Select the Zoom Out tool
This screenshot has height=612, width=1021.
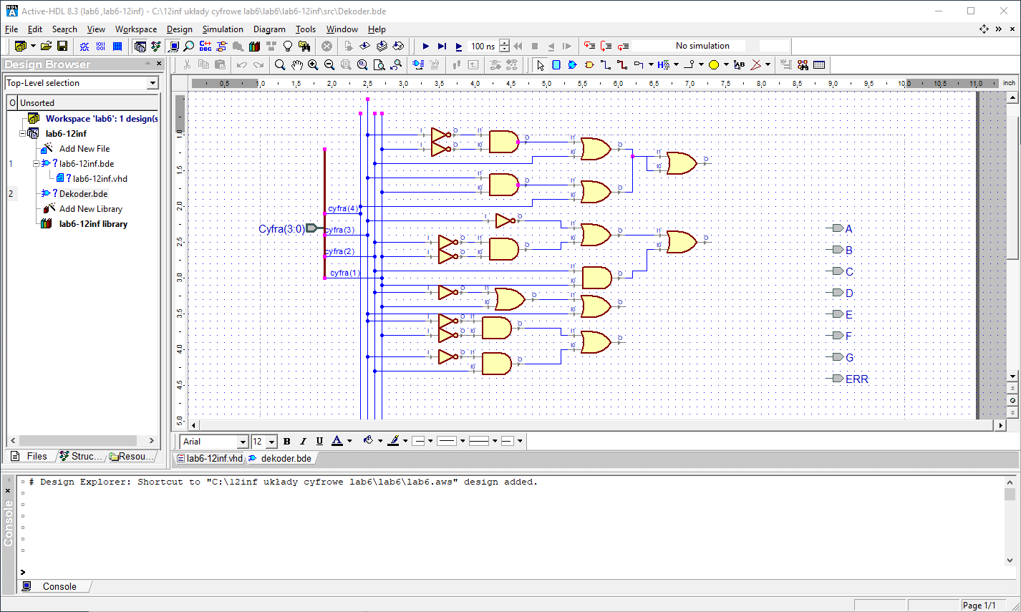click(329, 65)
